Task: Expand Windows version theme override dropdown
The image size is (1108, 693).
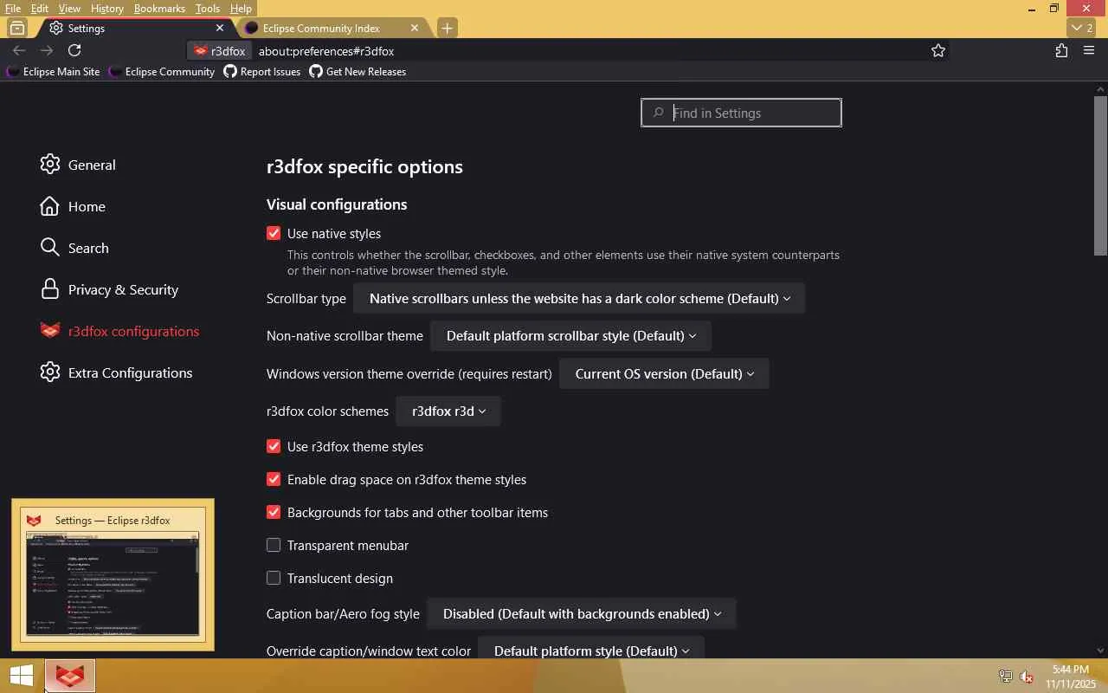Action: [x=664, y=374]
